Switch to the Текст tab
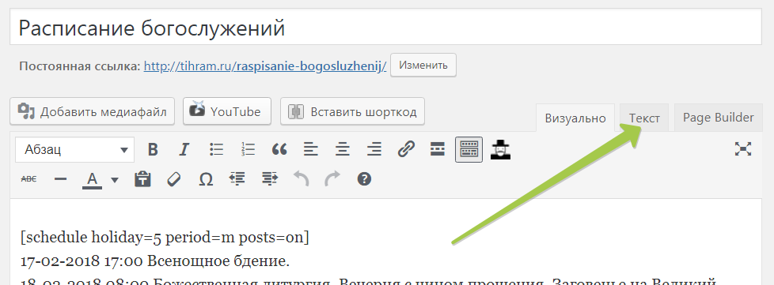 click(x=644, y=118)
